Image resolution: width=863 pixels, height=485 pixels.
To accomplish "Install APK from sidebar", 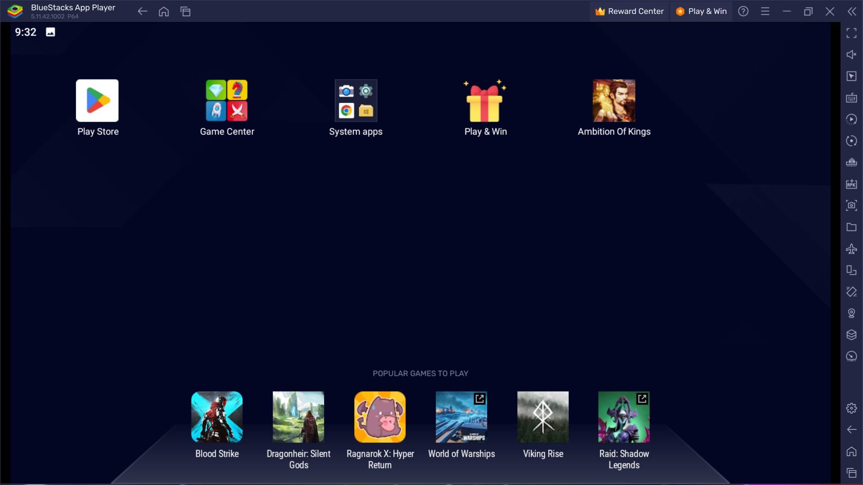I will tap(851, 184).
